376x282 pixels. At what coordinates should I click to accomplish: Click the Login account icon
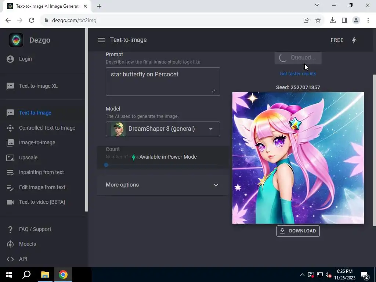pyautogui.click(x=10, y=59)
